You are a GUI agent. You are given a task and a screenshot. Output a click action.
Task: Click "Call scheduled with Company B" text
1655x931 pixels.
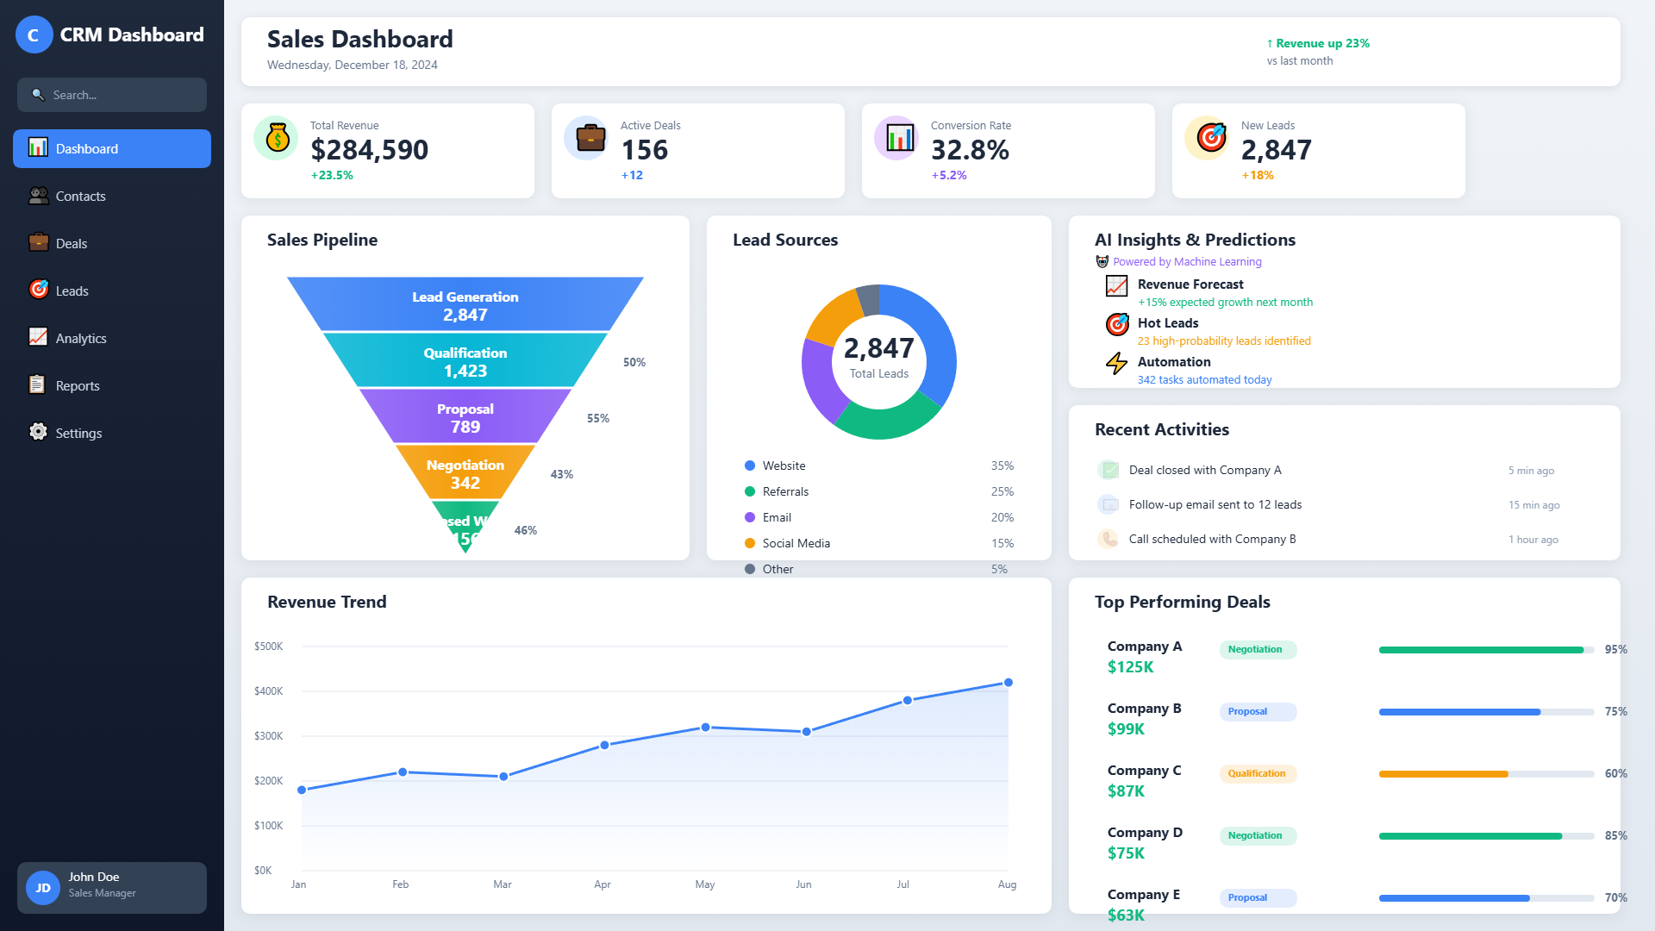point(1213,539)
